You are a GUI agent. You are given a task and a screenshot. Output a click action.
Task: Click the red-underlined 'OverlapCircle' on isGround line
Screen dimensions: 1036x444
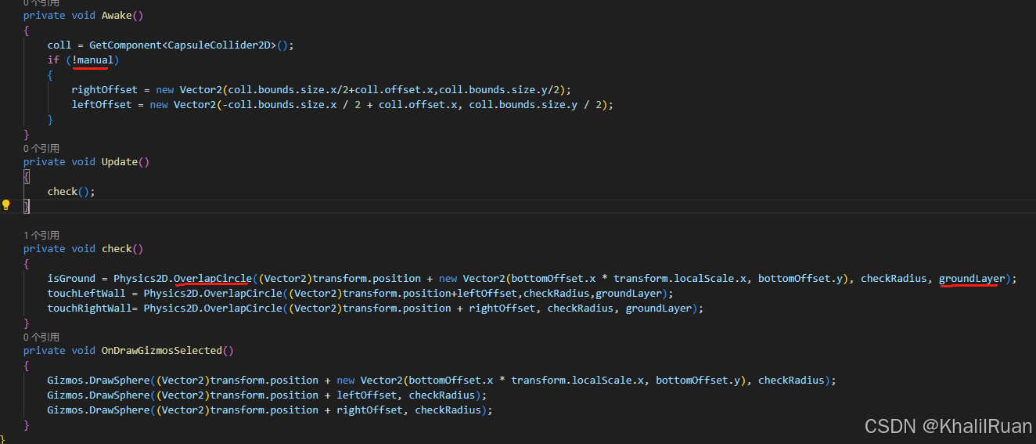coord(213,278)
